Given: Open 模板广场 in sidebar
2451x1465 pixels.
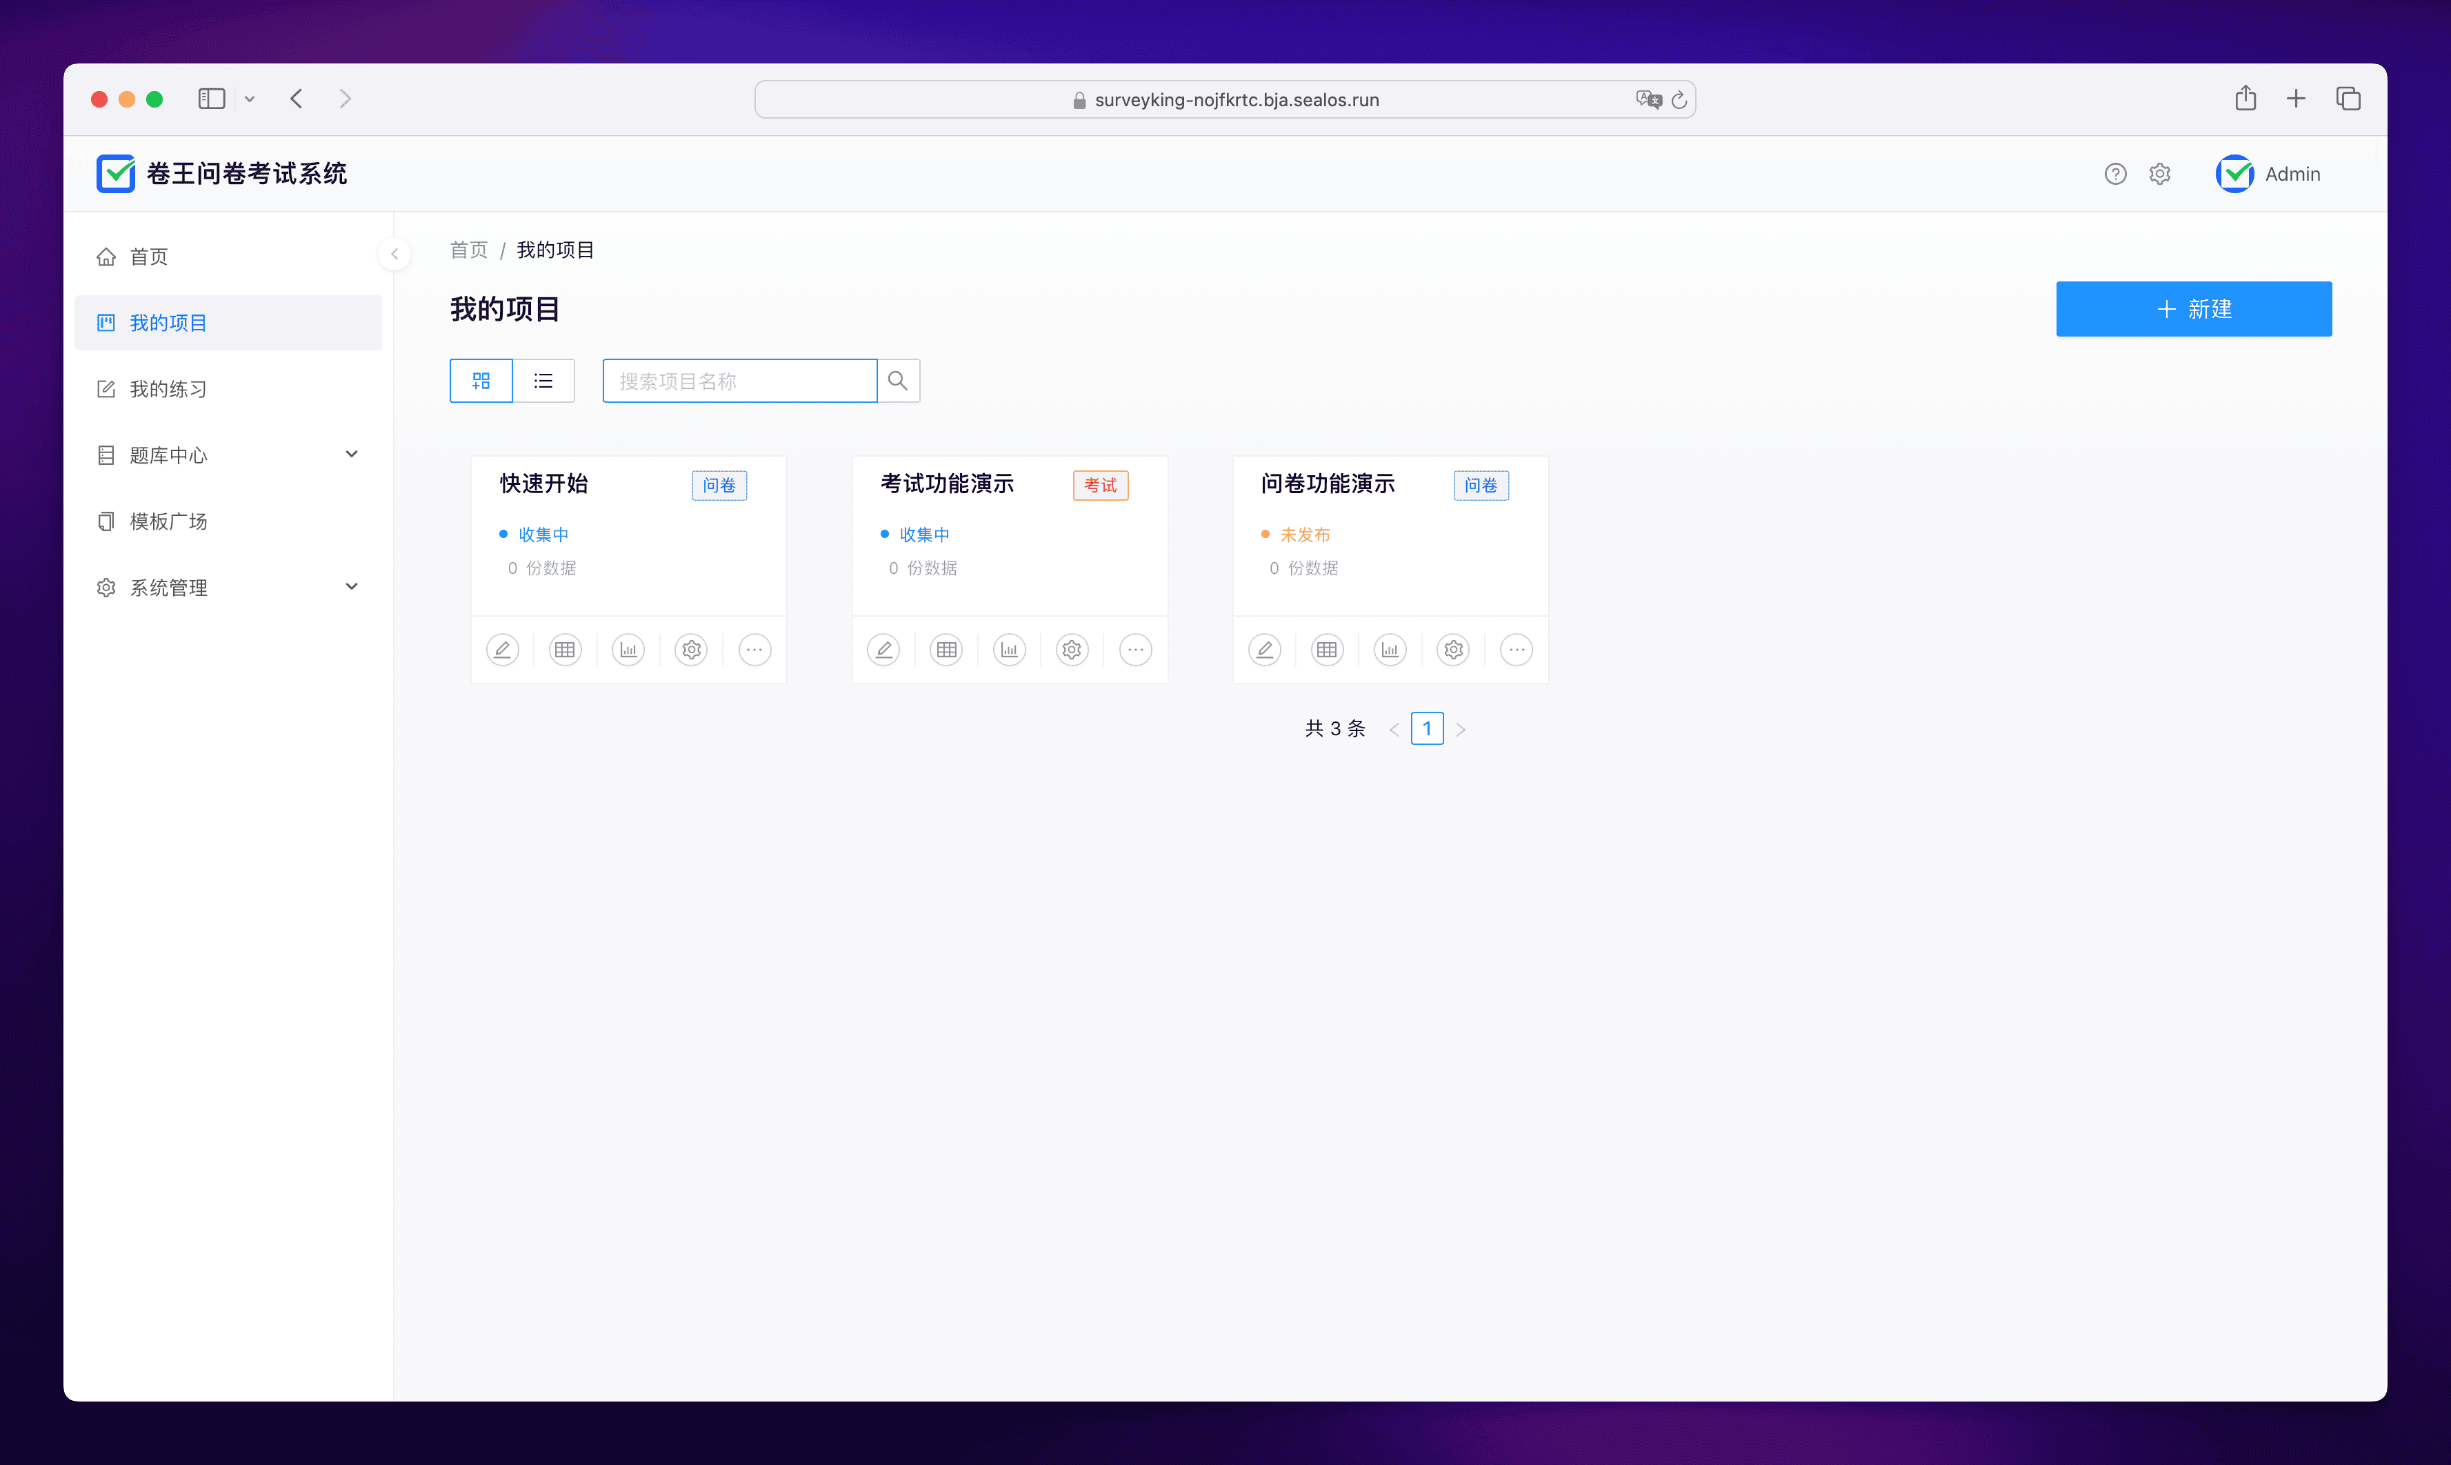Looking at the screenshot, I should 228,521.
